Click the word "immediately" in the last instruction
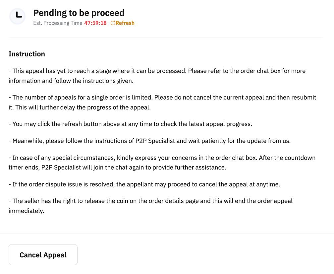 (26, 211)
